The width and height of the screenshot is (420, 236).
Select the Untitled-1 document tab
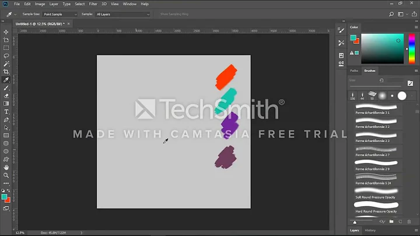(40, 24)
